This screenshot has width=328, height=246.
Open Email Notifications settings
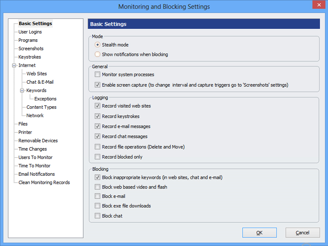[x=36, y=174]
